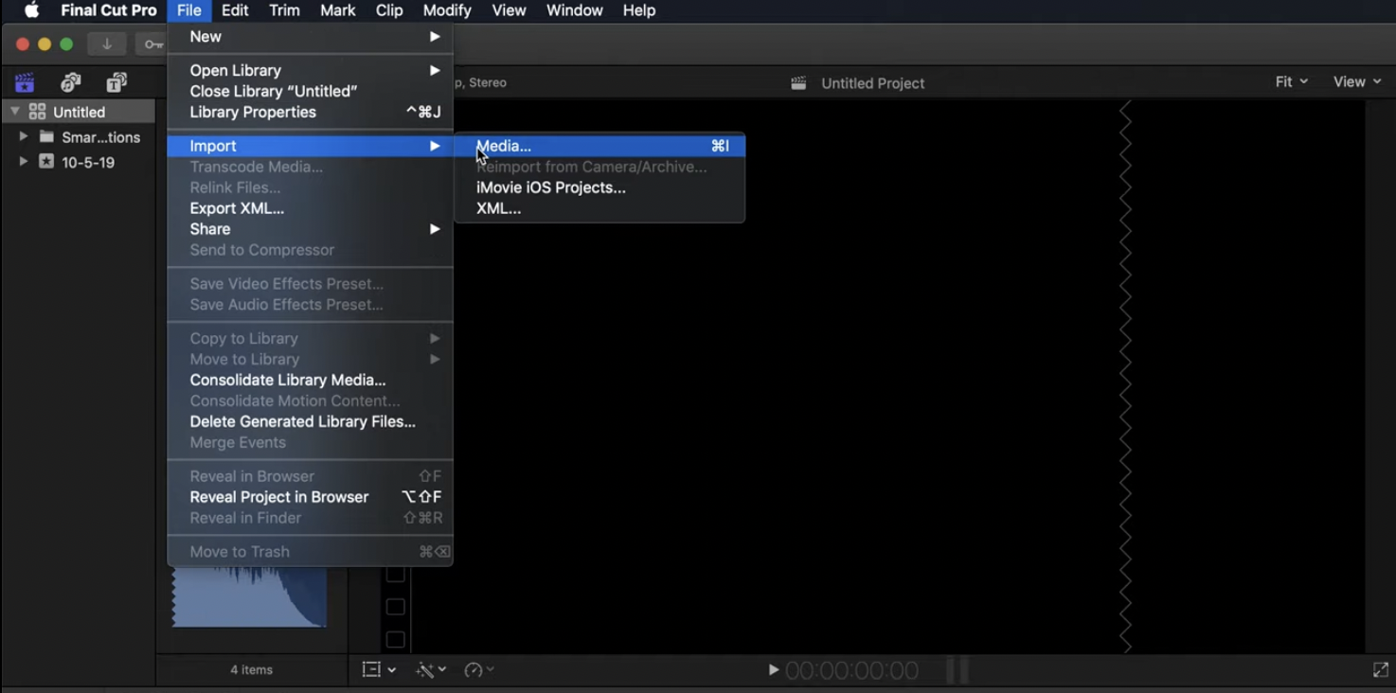Image resolution: width=1396 pixels, height=693 pixels.
Task: Close the open File menu
Action: pos(189,10)
